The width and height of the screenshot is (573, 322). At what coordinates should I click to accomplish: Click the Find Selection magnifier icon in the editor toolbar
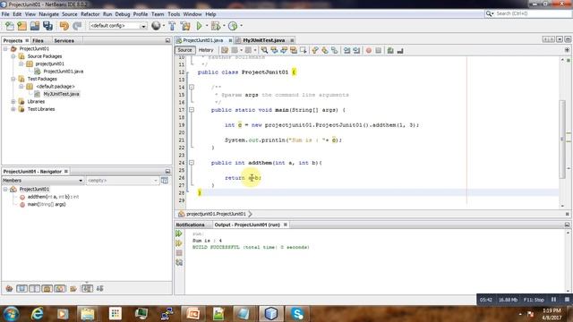pyautogui.click(x=264, y=50)
